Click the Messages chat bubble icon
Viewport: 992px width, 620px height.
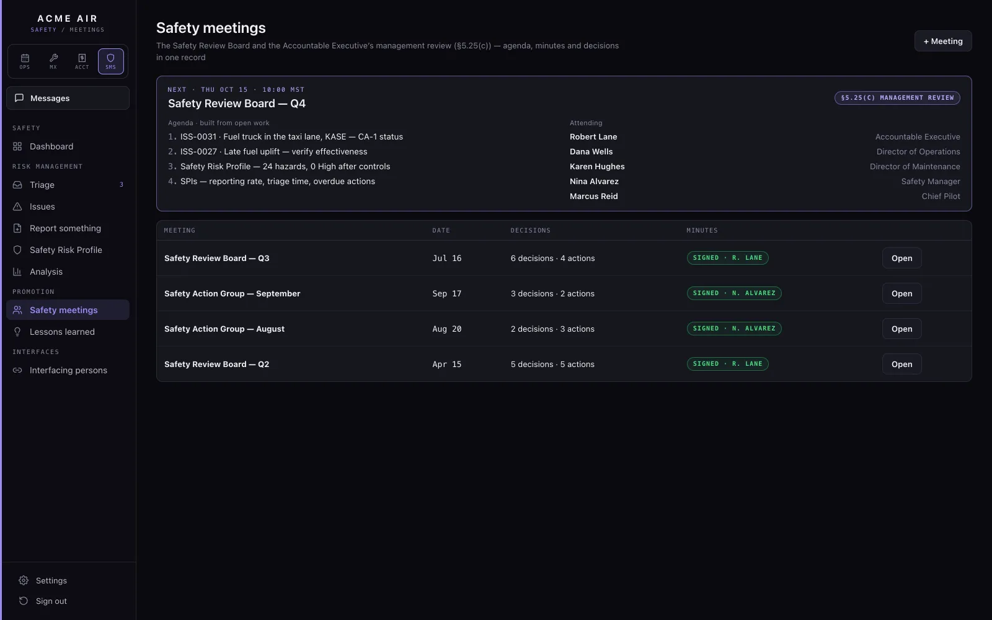tap(19, 98)
